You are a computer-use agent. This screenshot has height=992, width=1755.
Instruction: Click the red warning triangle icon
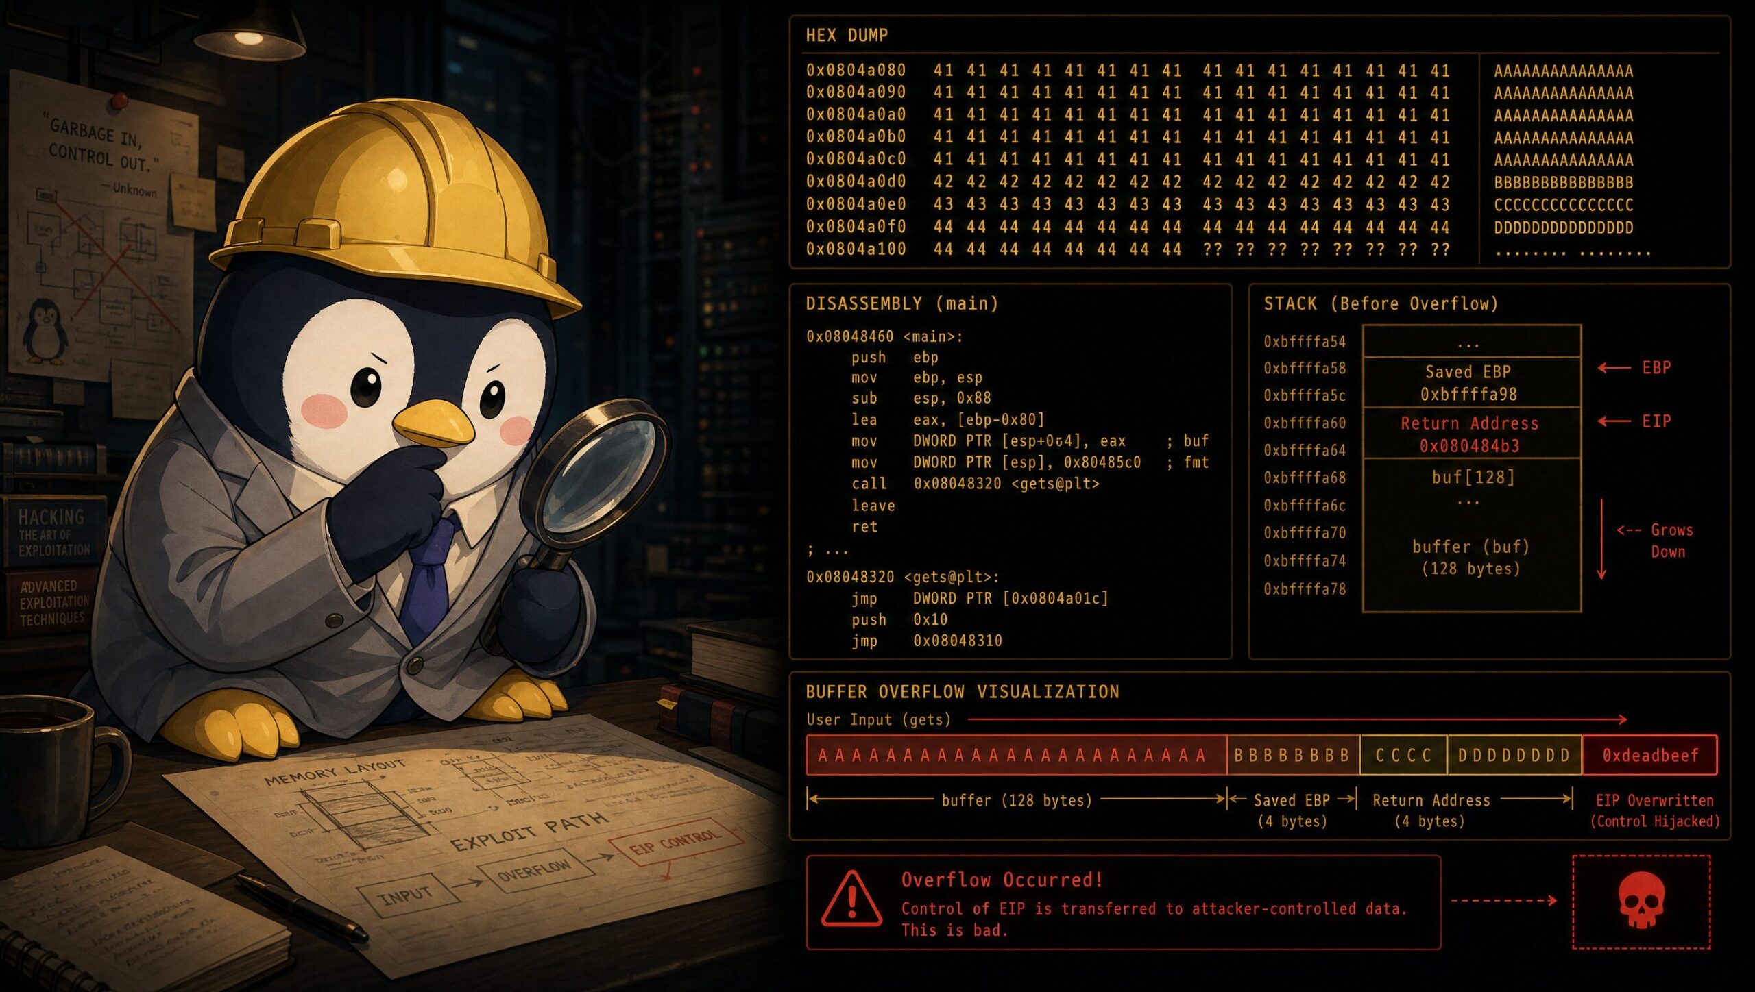pos(851,900)
